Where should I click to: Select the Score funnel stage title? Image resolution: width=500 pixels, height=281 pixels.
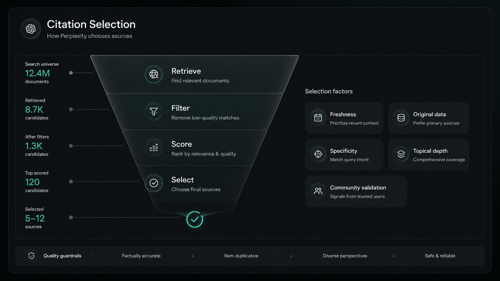pos(182,144)
